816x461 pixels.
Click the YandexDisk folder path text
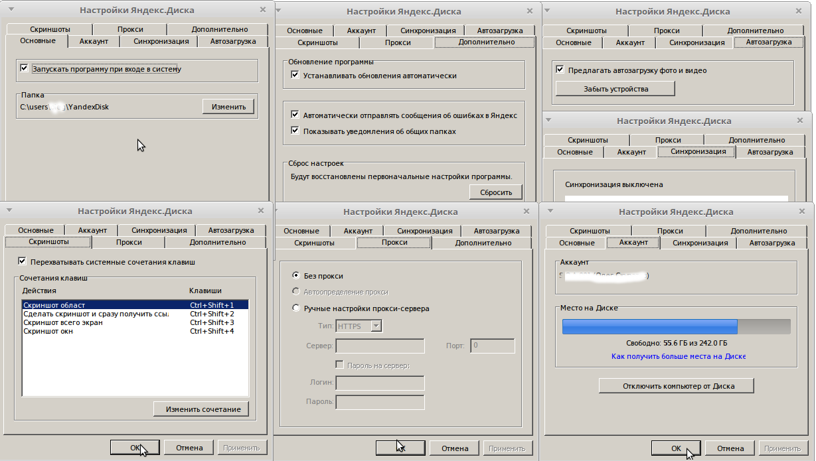pyautogui.click(x=64, y=107)
